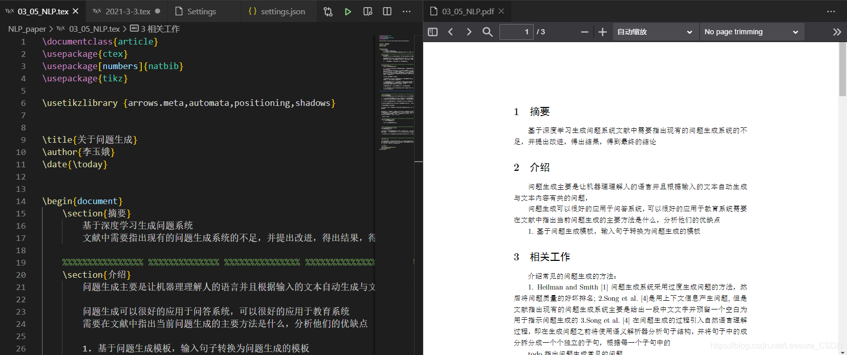Open the No page trimming dropdown
847x355 pixels.
click(751, 32)
